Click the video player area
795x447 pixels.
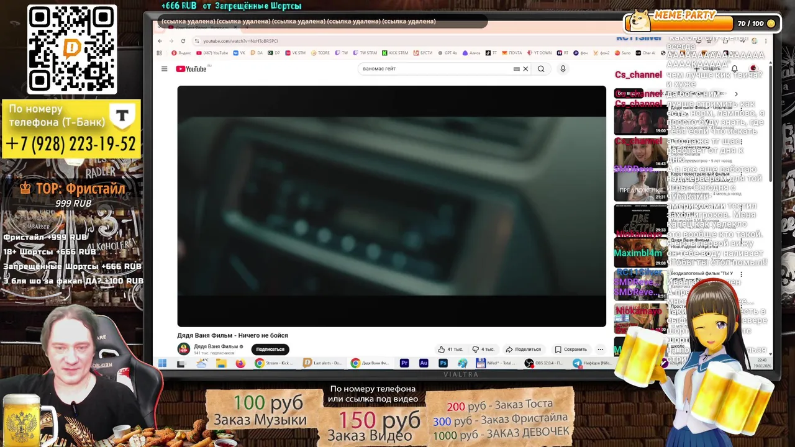tap(391, 206)
